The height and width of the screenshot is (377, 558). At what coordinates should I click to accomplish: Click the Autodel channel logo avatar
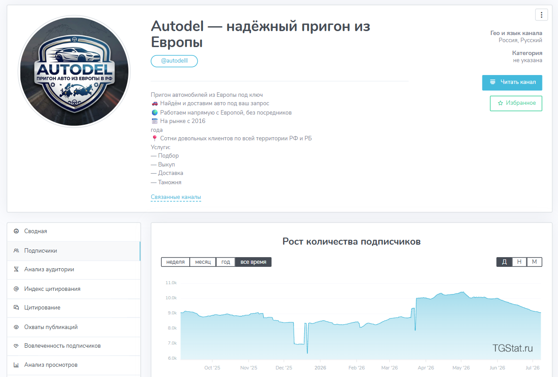click(x=74, y=71)
